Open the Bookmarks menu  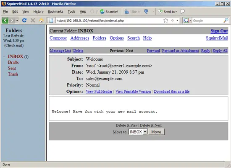tap(55, 11)
